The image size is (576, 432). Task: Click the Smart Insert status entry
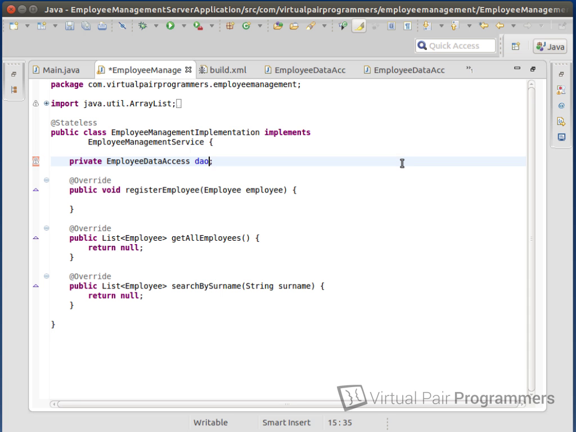point(286,423)
